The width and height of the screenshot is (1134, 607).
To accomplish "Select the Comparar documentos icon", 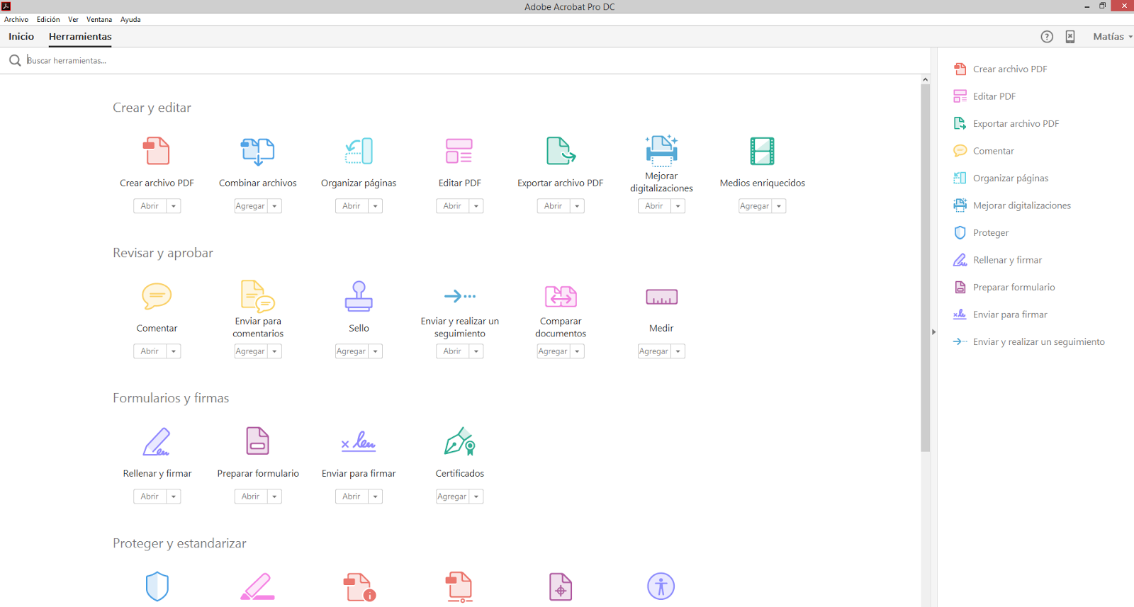I will [x=561, y=296].
